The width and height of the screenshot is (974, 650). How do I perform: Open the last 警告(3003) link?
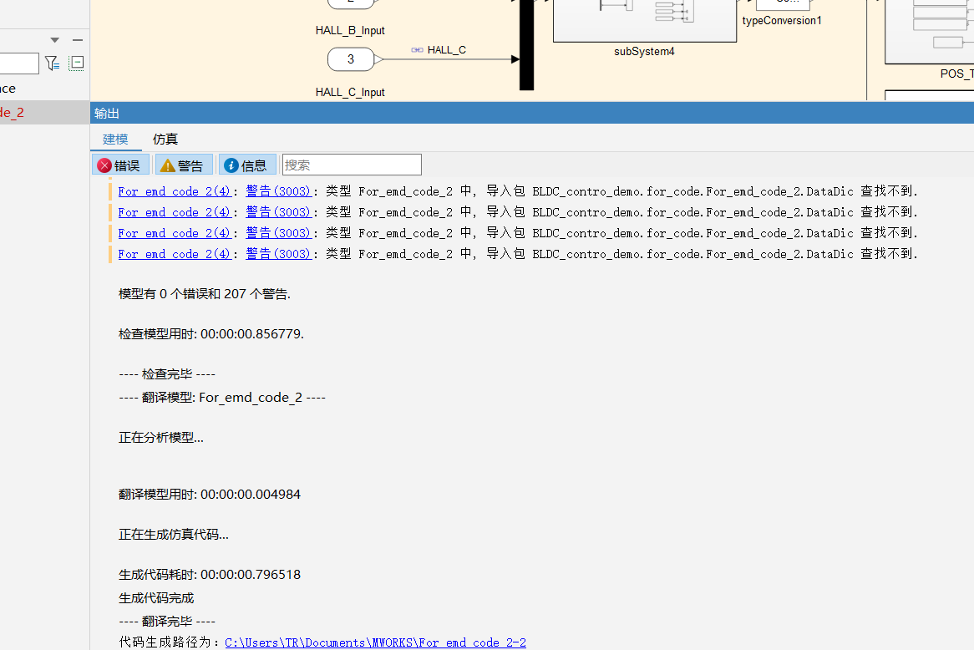click(x=278, y=254)
